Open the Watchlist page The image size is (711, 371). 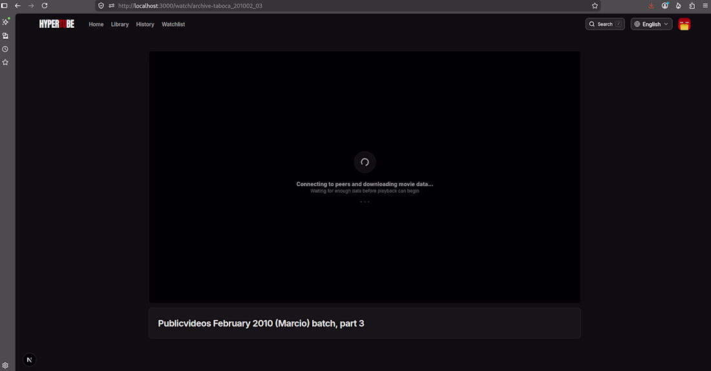point(173,25)
